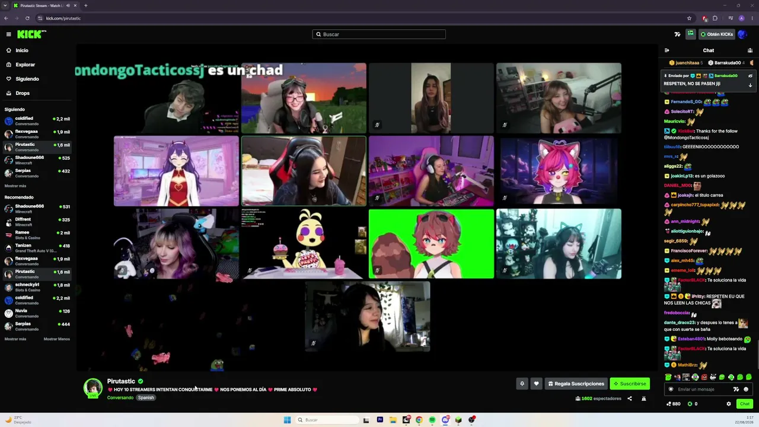
Task: Click the juanchitaaa top gifter
Action: [685, 63]
